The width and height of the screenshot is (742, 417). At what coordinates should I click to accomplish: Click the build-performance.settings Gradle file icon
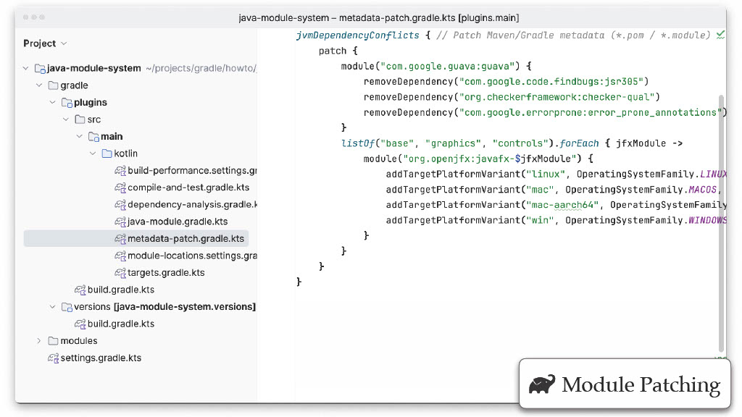(x=120, y=171)
